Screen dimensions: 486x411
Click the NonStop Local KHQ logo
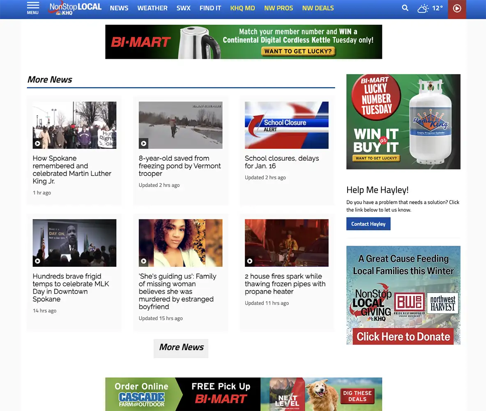(75, 8)
